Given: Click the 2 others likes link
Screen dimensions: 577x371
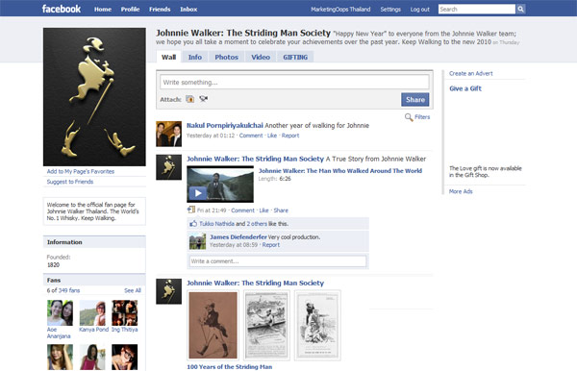Looking at the screenshot, I should 257,224.
